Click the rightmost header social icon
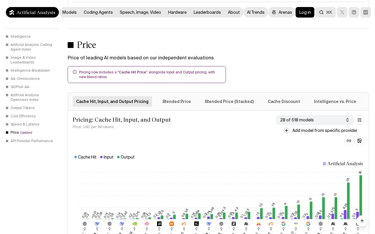The image size is (375, 234). click(366, 12)
